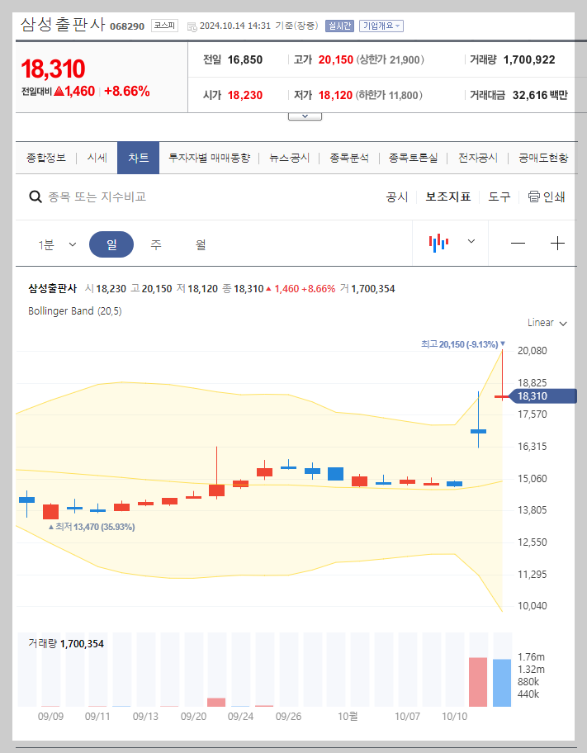Click the 하한가 11,800 text
Screen dimensions: 587x753
click(389, 95)
